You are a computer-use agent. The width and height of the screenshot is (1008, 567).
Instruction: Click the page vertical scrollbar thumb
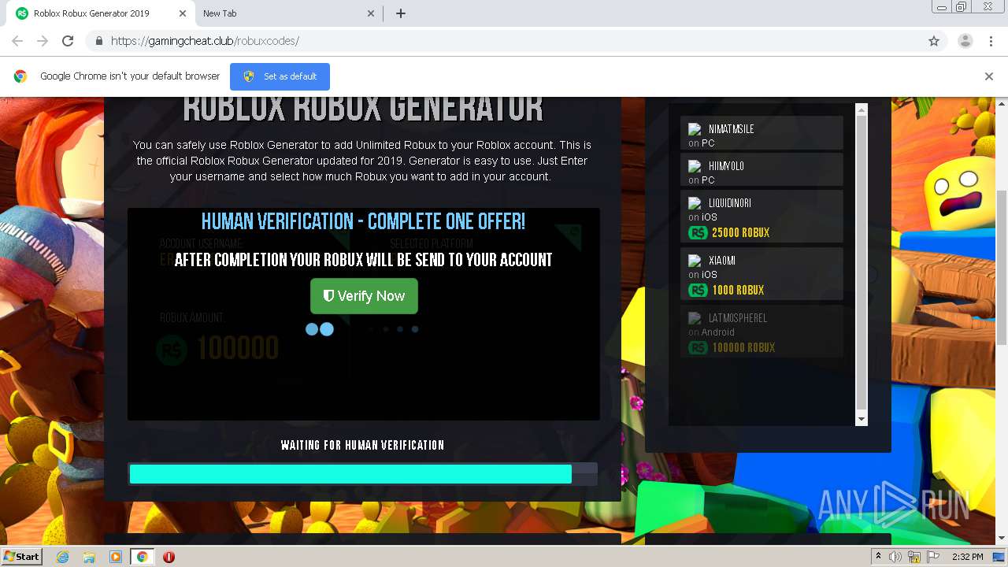(1002, 268)
